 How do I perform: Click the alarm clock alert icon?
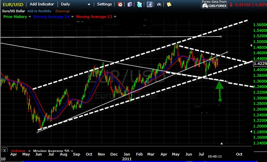pos(120,4)
